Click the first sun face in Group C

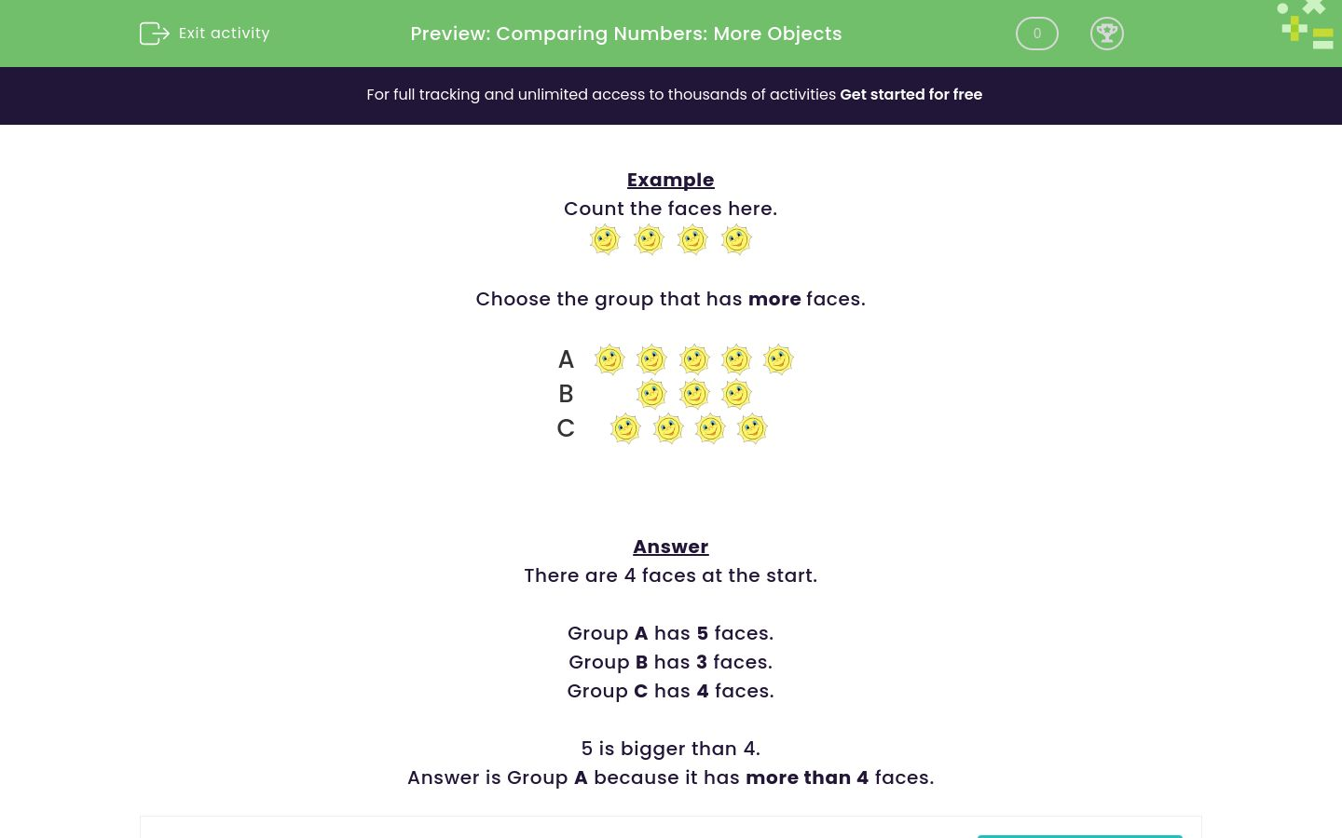(x=625, y=428)
